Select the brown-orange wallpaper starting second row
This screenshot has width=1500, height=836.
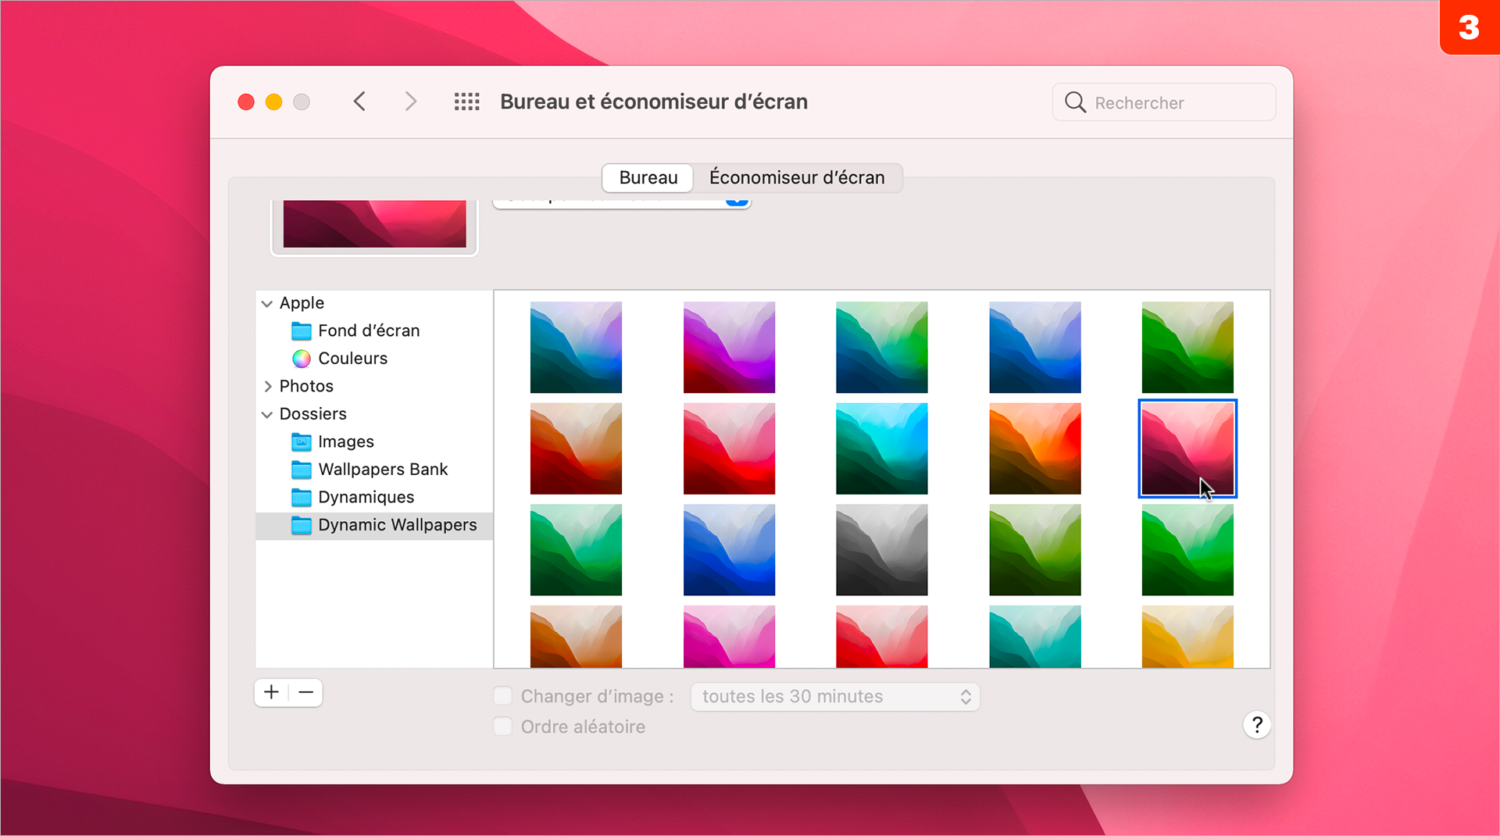(x=576, y=448)
